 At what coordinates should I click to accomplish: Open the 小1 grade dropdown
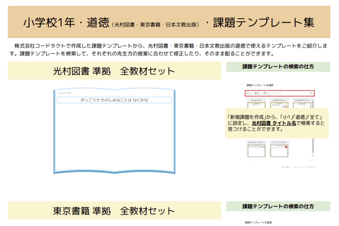249,93
